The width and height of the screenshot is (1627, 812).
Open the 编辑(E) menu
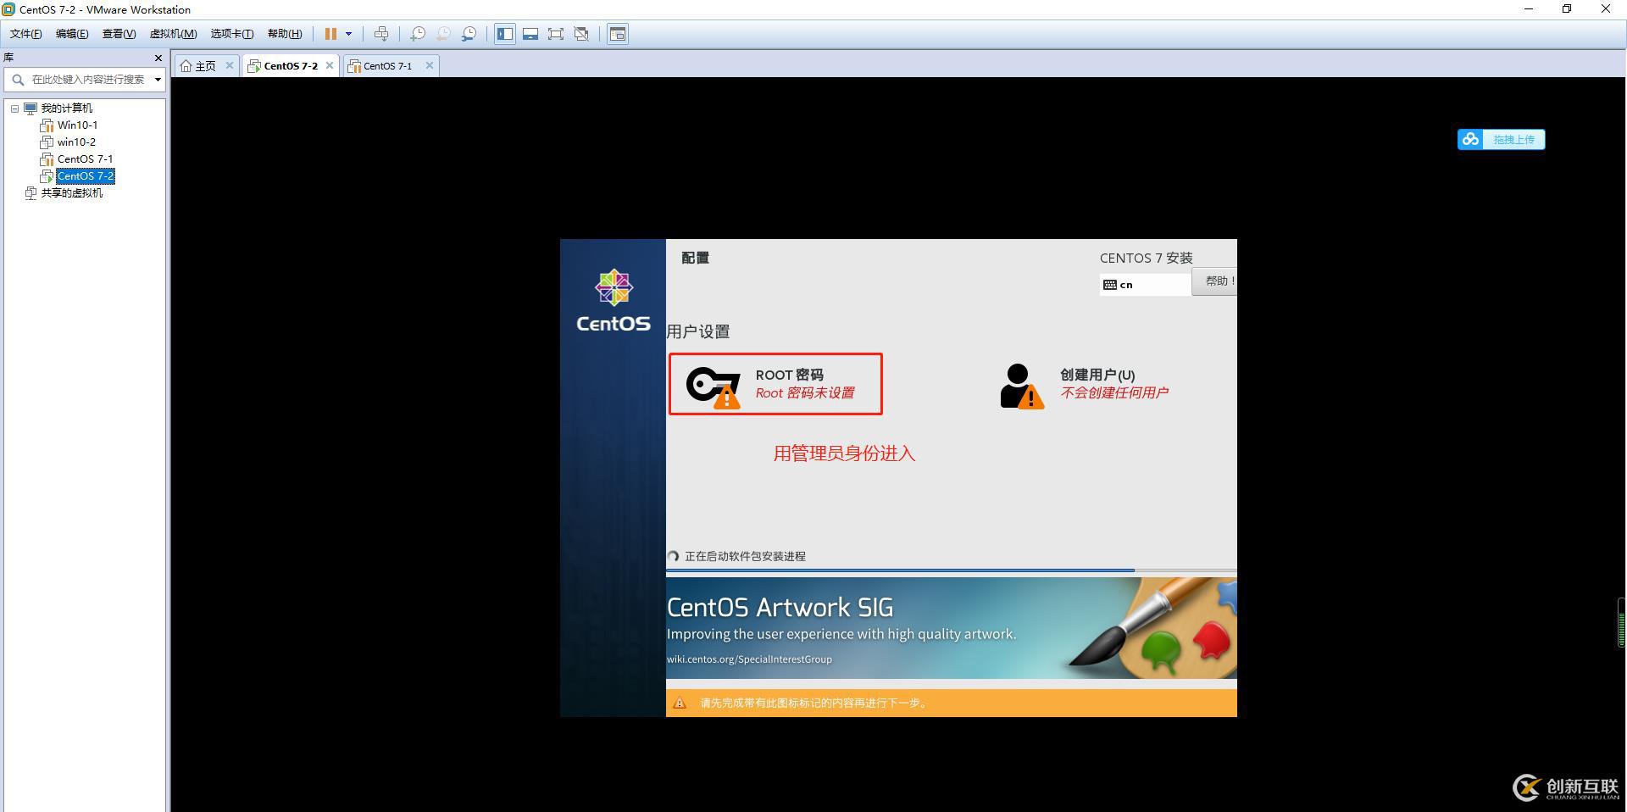[x=72, y=34]
